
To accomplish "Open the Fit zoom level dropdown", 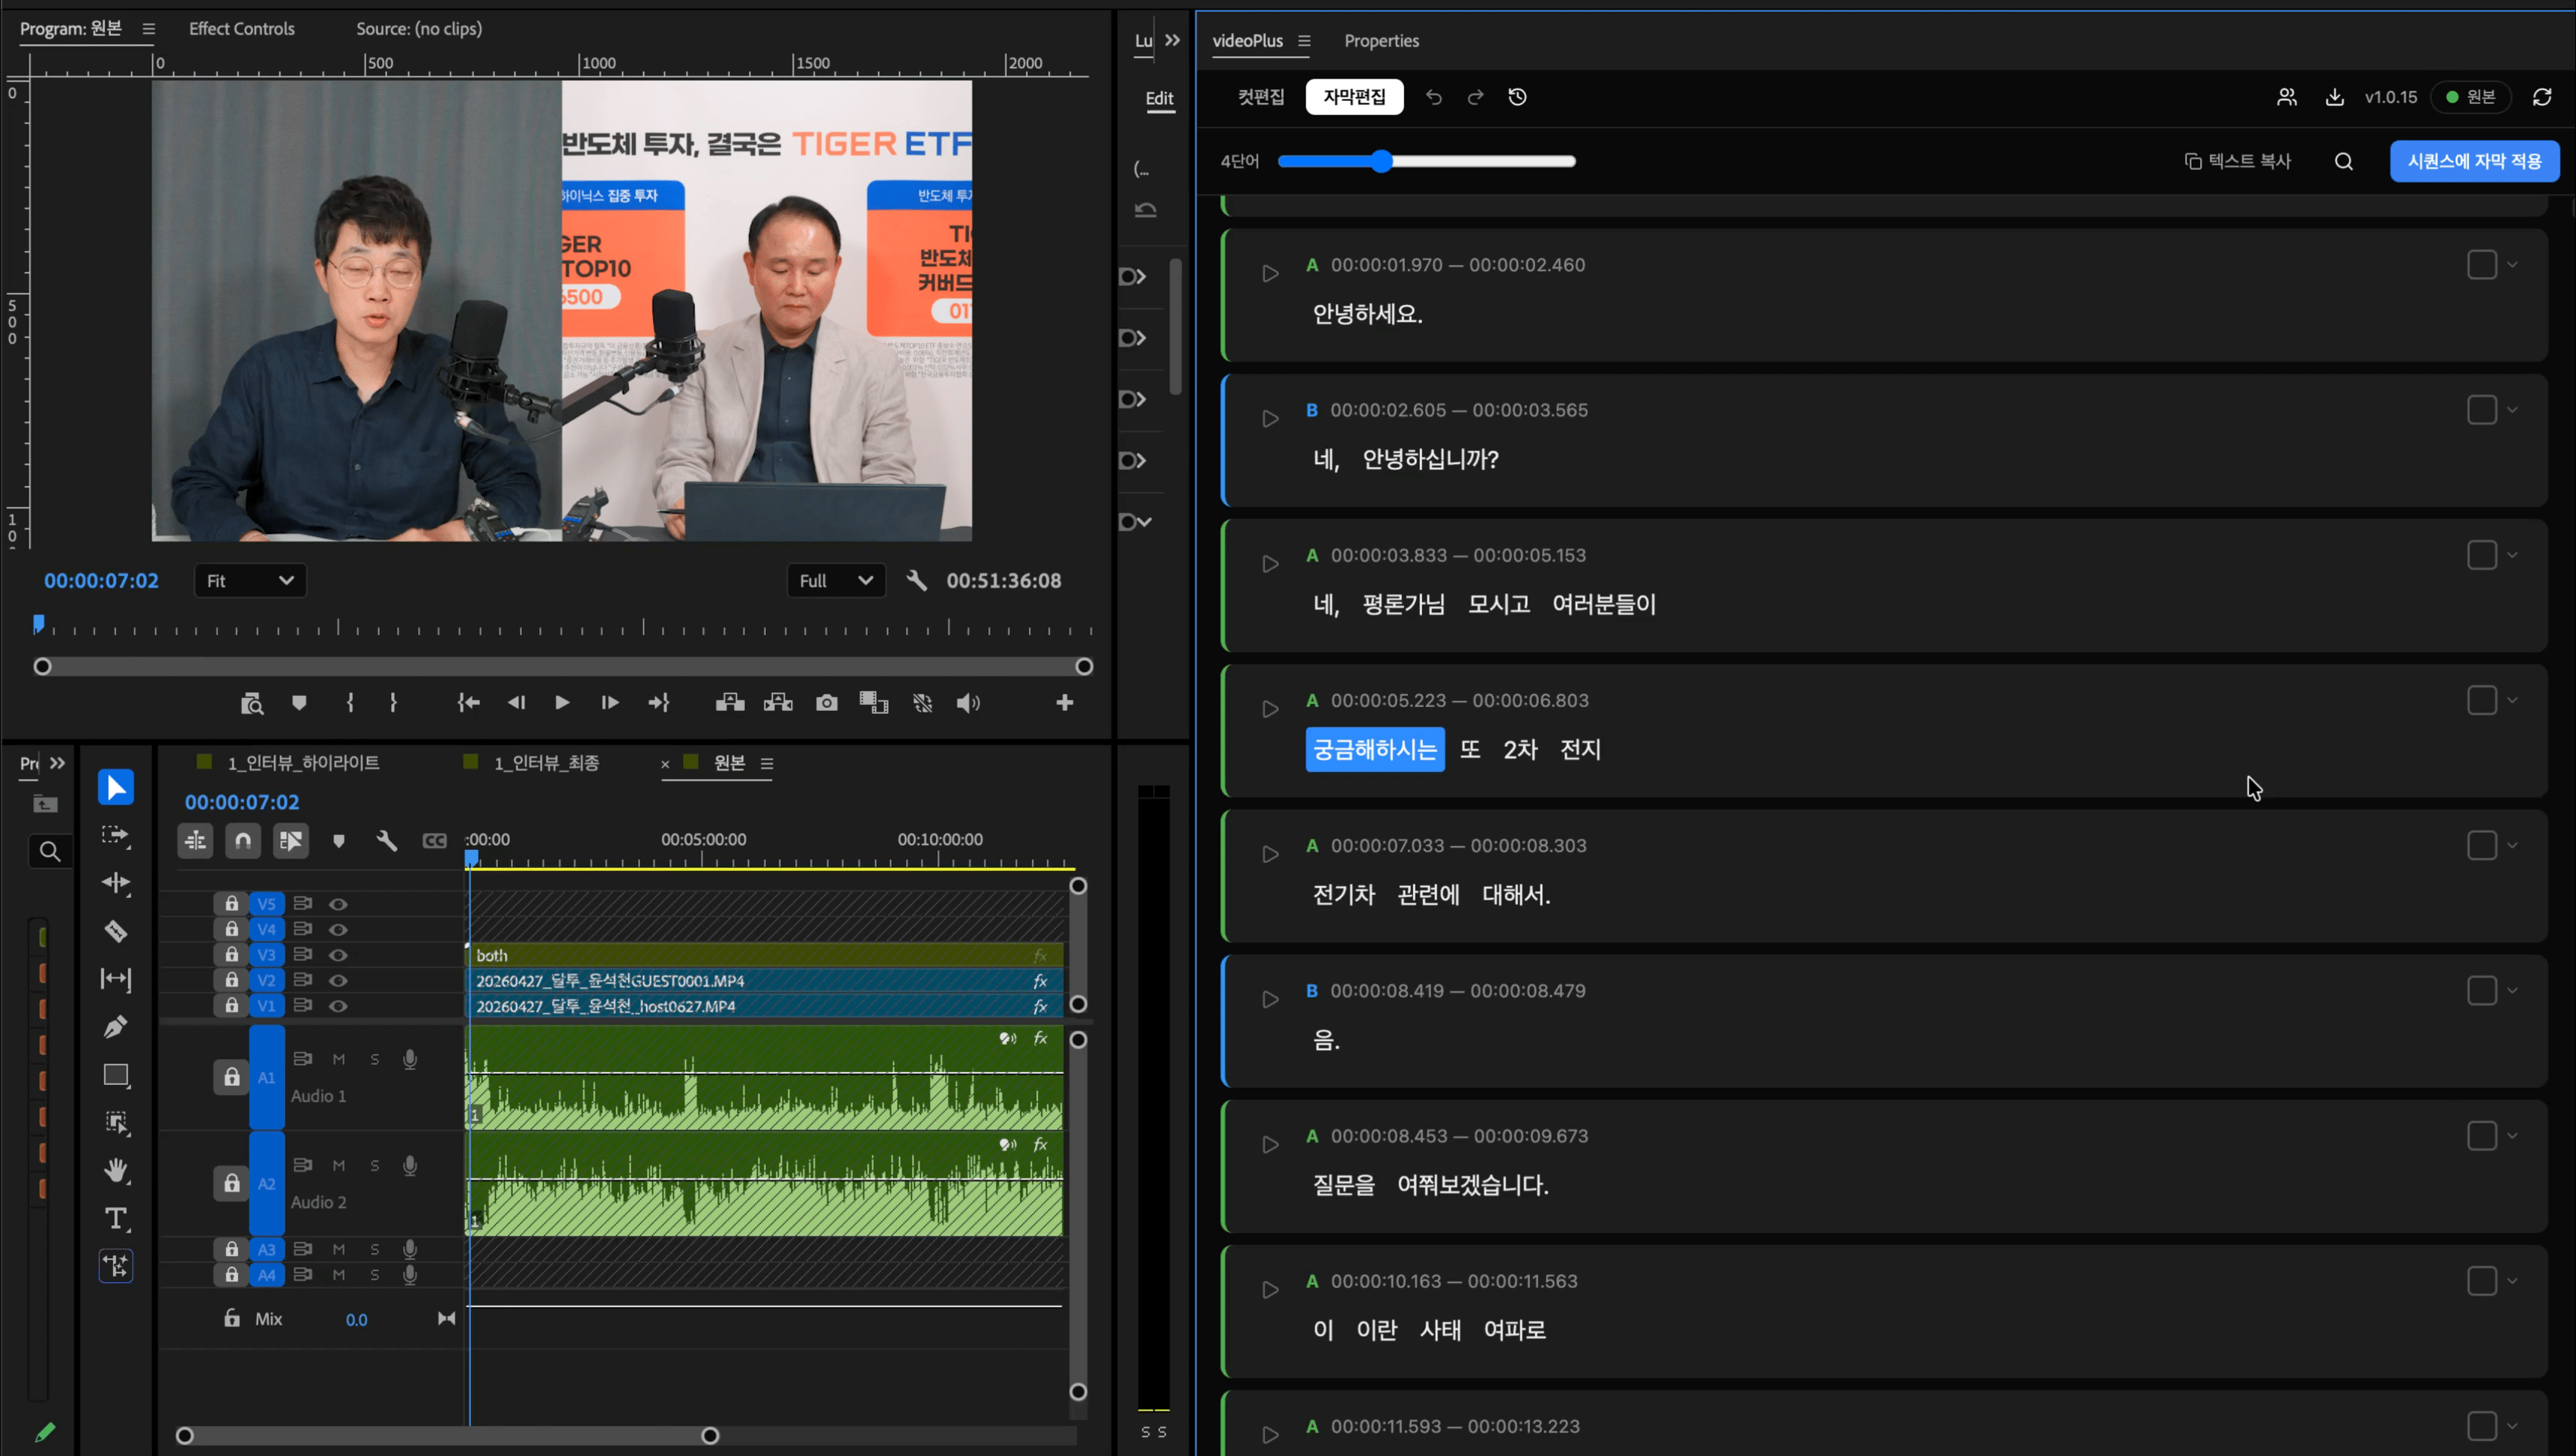I will (x=249, y=580).
